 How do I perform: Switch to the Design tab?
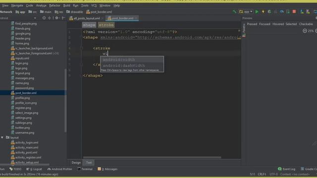(76, 163)
